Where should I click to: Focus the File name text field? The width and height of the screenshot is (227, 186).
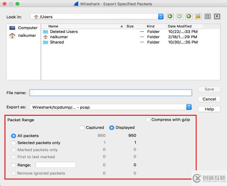pyautogui.click(x=111, y=93)
